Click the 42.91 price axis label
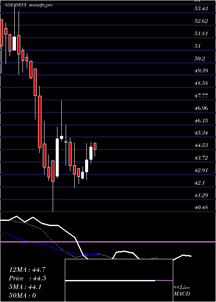 (x=201, y=170)
